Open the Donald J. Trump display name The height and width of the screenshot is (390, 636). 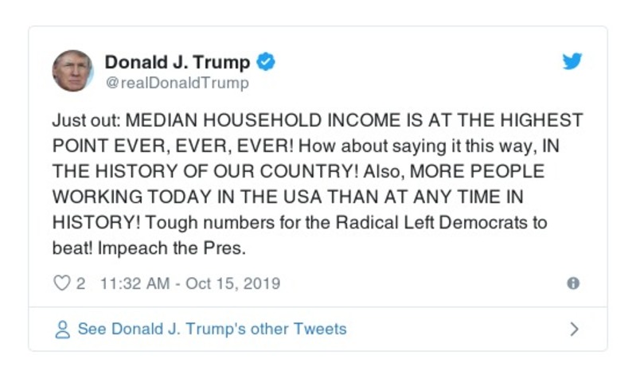[178, 62]
